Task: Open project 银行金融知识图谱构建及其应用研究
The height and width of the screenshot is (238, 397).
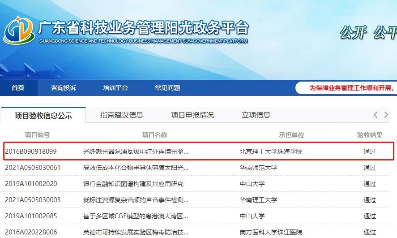Action: (133, 184)
